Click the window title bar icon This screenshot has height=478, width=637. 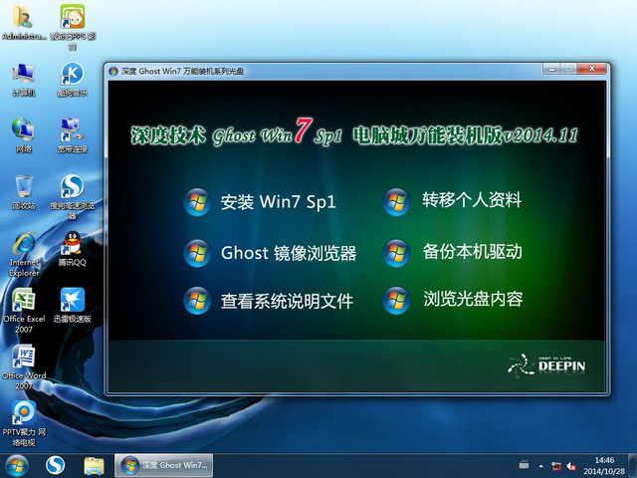[113, 71]
